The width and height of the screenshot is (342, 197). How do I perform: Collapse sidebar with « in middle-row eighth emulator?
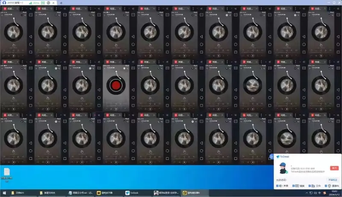[x=270, y=62]
